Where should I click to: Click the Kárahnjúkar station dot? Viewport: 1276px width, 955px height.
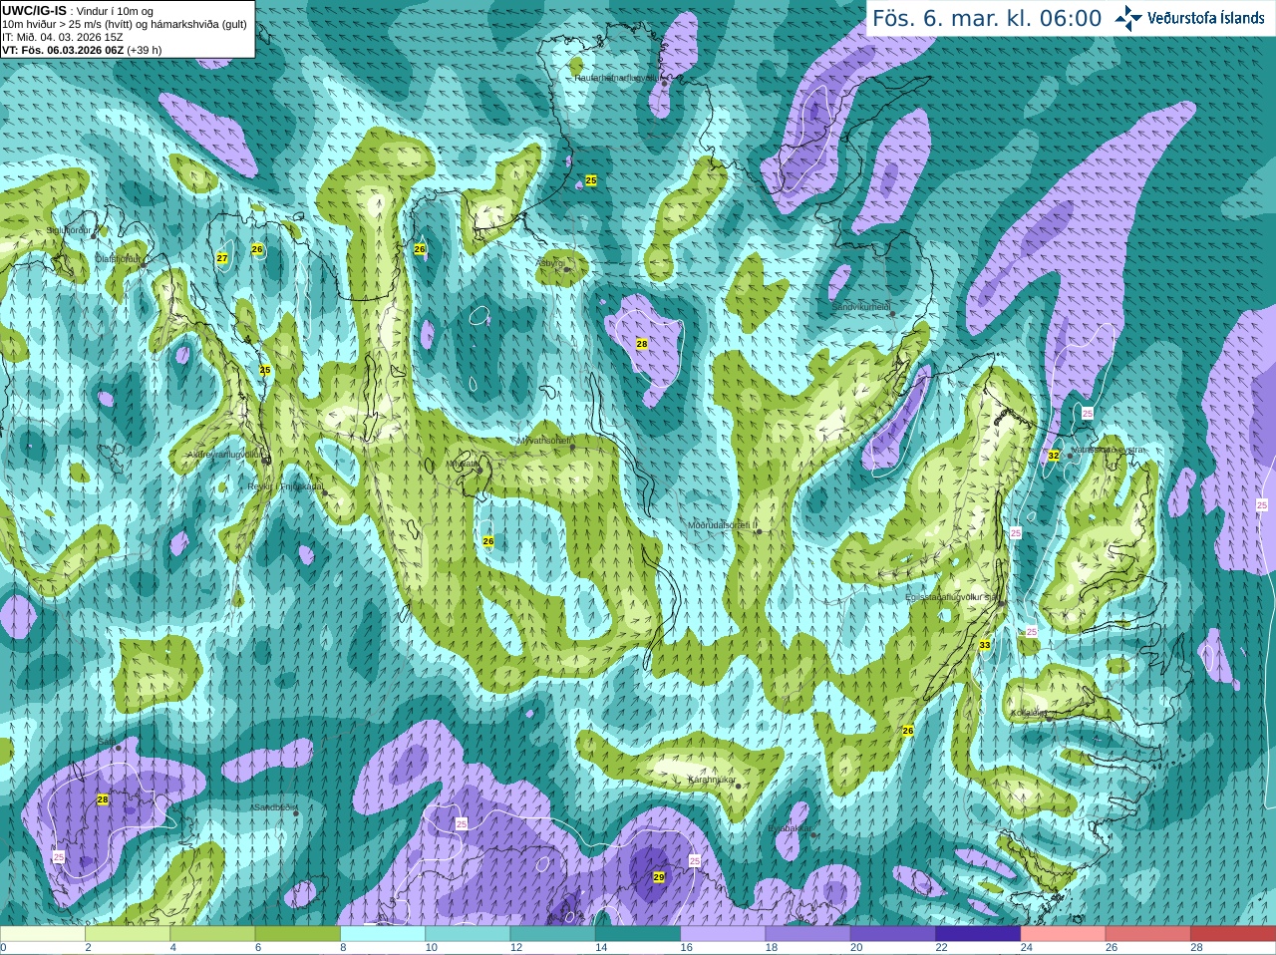coord(738,786)
